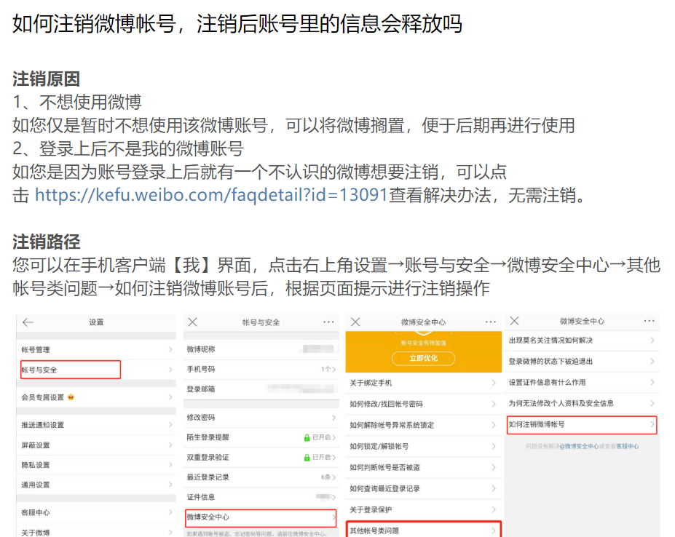Expand the chevron on the 关于绑定手机 row
This screenshot has width=675, height=537.
click(494, 383)
